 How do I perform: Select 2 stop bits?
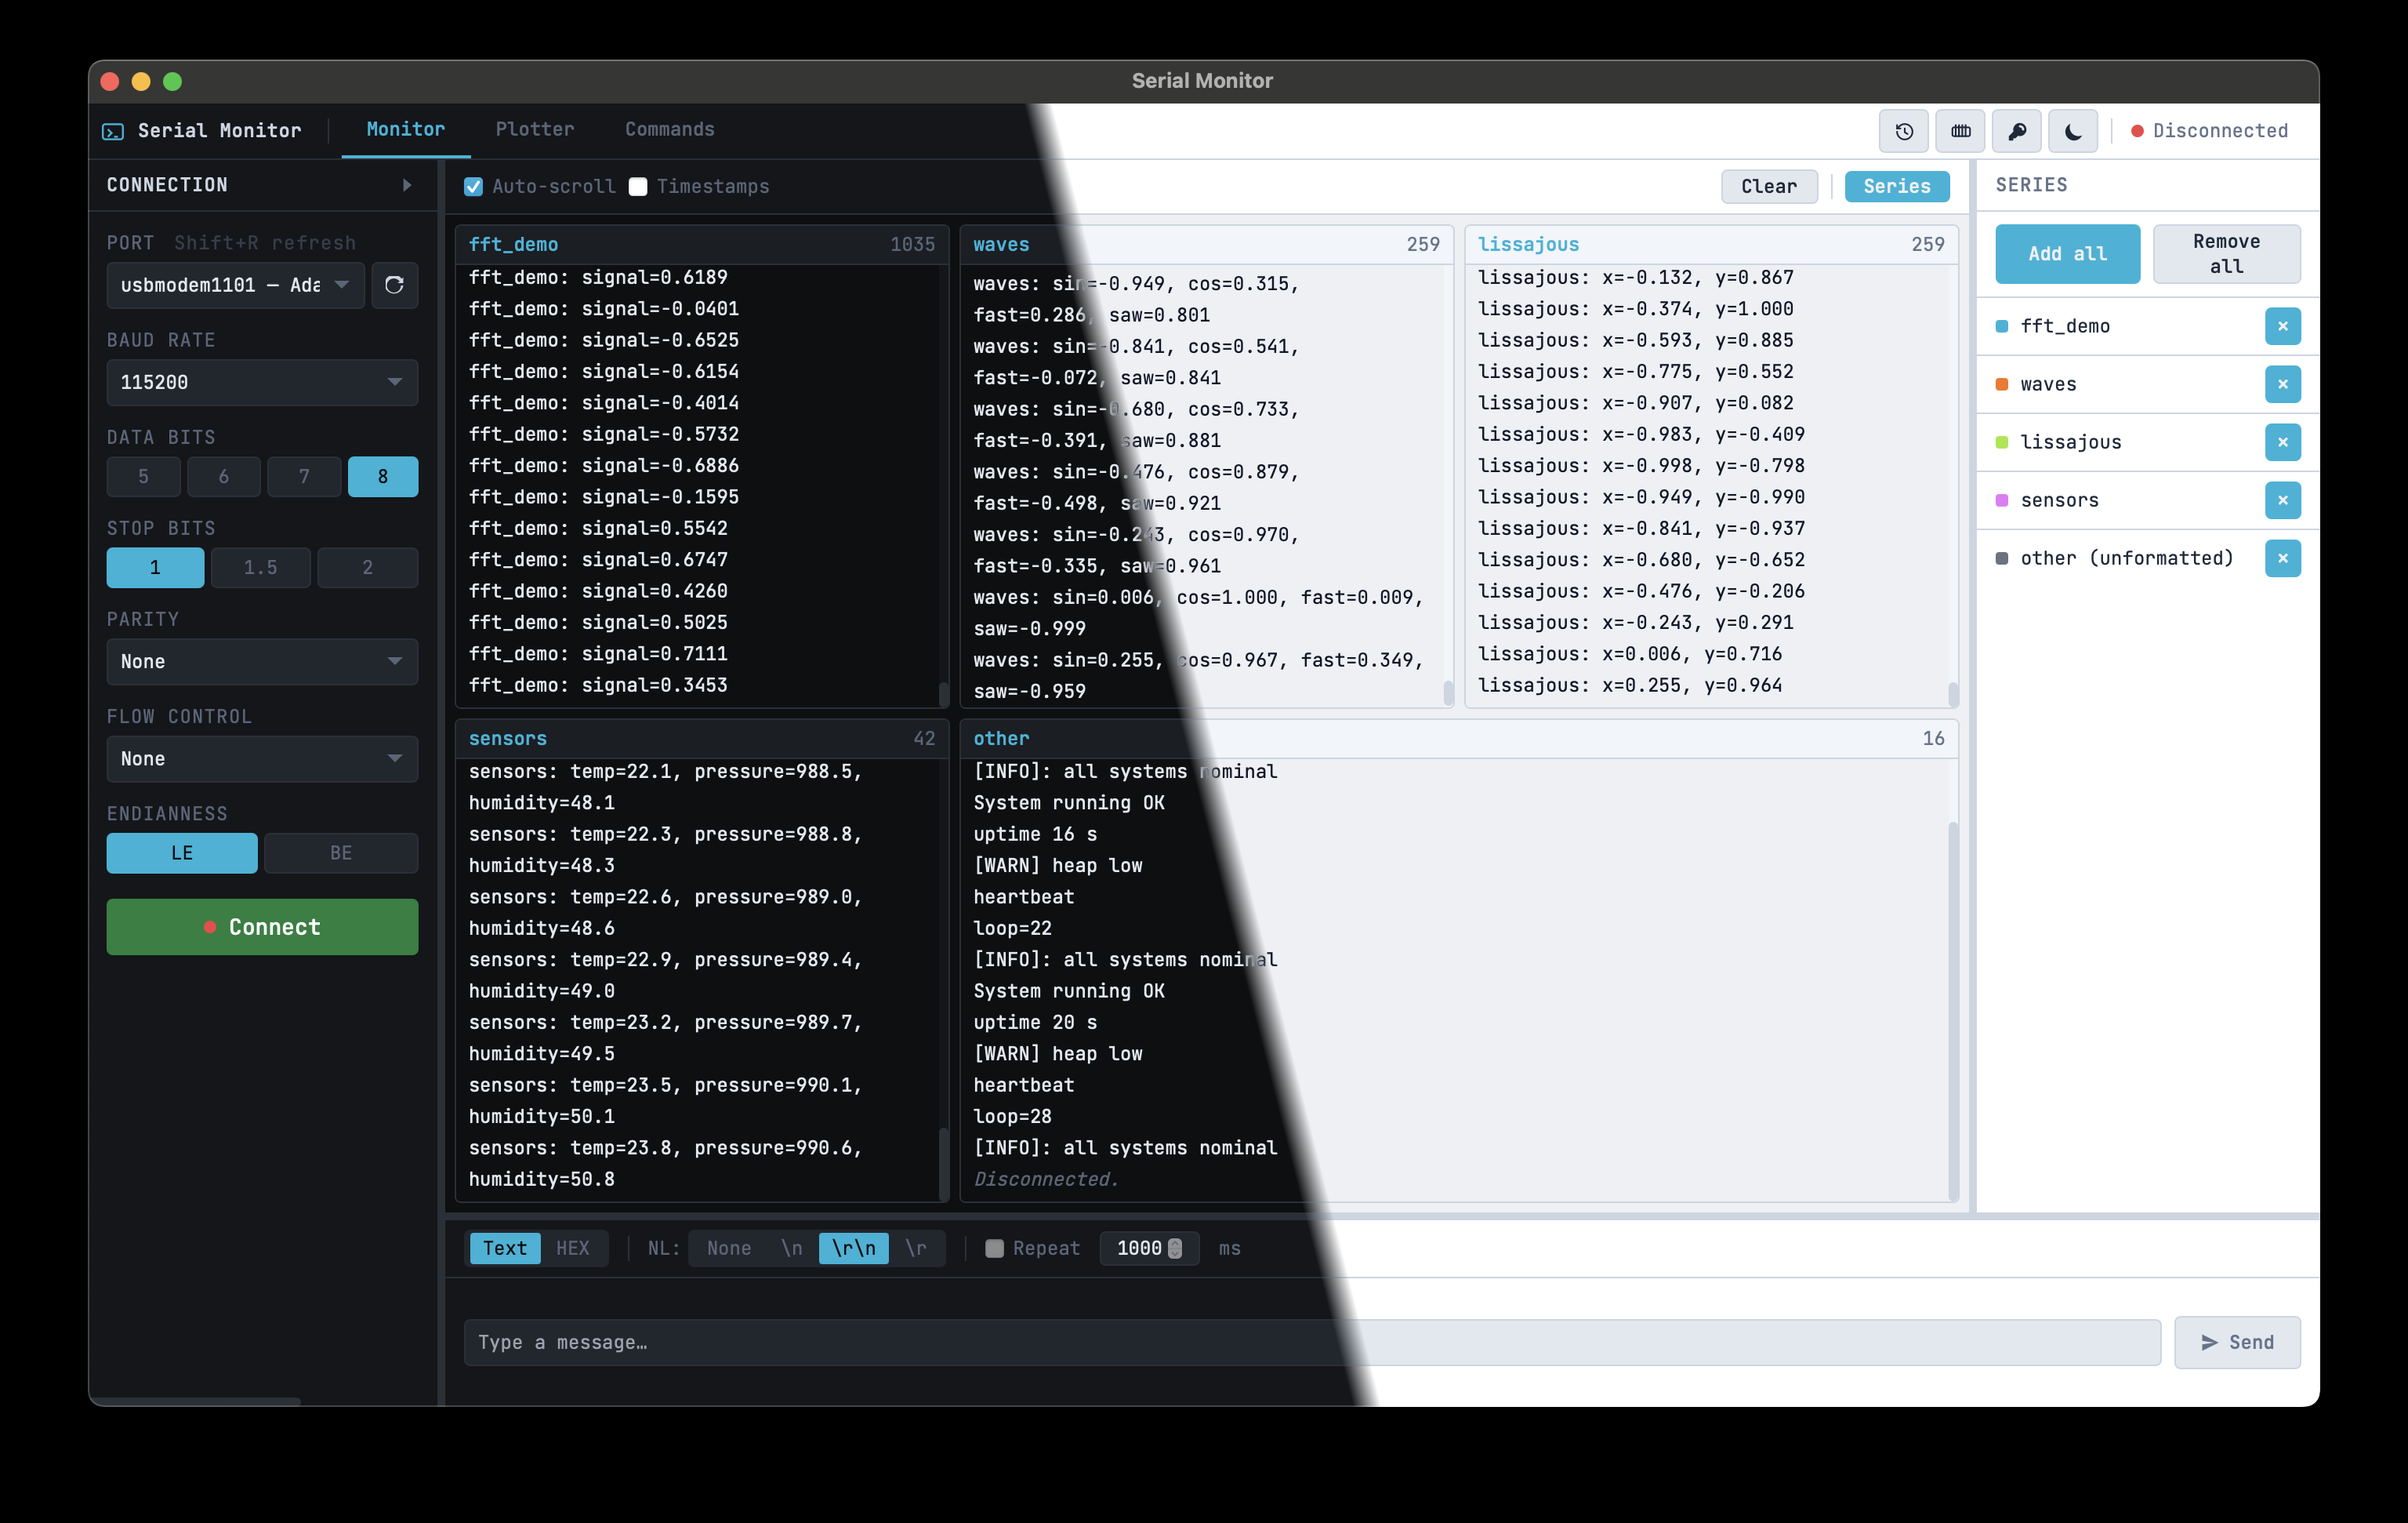[367, 567]
